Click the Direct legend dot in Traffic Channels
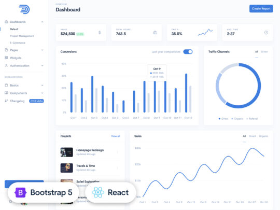280x210 pixels. pyautogui.click(x=219, y=119)
